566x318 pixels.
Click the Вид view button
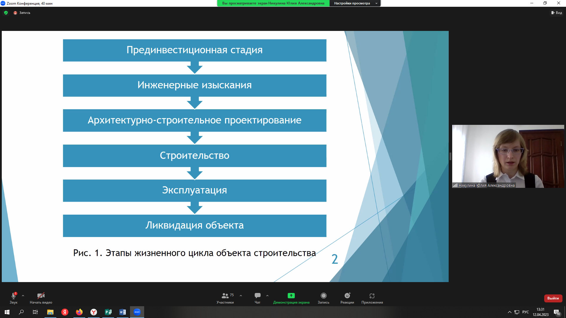coord(557,13)
